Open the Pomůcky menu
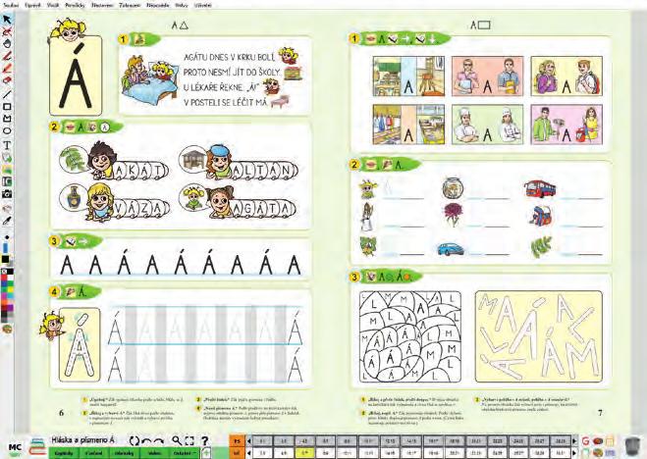 coord(75,5)
